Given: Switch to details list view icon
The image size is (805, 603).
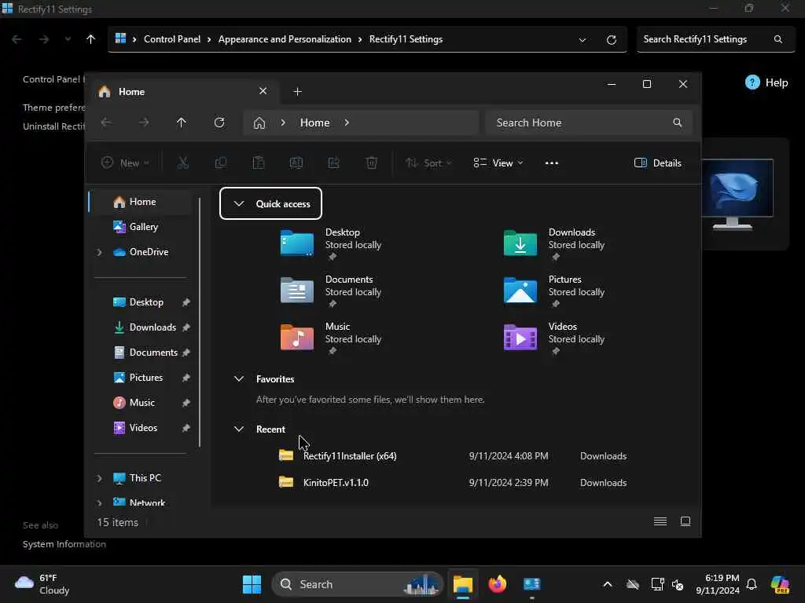Looking at the screenshot, I should [660, 521].
